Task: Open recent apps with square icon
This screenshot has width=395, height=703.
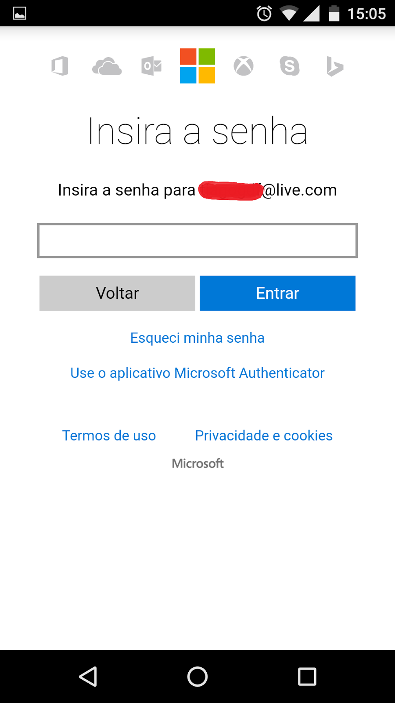Action: point(307,677)
